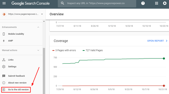Open the Coverage report link
169x94 pixels.
[157, 41]
